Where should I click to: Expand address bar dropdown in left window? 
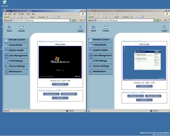tap(70, 20)
